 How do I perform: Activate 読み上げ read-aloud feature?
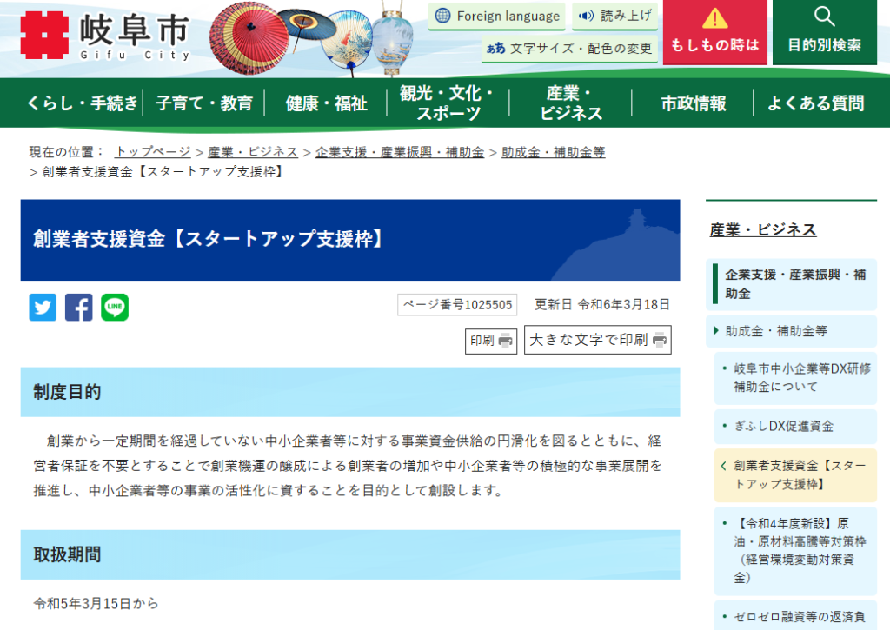click(x=614, y=16)
